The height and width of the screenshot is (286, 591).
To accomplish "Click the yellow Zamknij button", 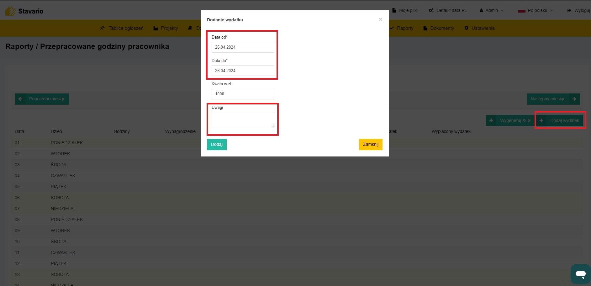I will (x=371, y=145).
